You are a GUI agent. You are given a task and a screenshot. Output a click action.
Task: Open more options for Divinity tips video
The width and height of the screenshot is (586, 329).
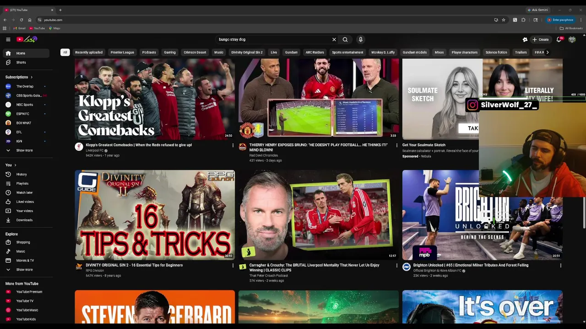[233, 266]
